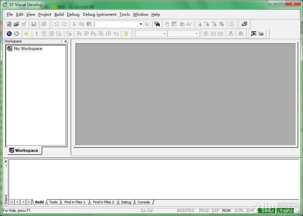The width and height of the screenshot is (303, 216).
Task: Click the Print icon
Action: tap(44, 24)
